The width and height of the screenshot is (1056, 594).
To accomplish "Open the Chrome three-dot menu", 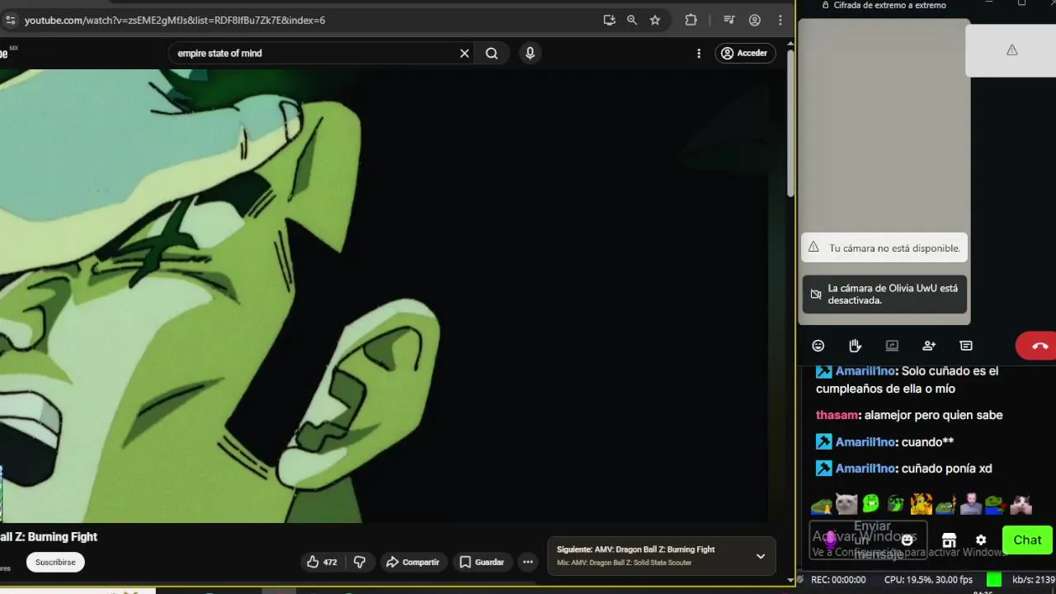I will click(x=780, y=20).
